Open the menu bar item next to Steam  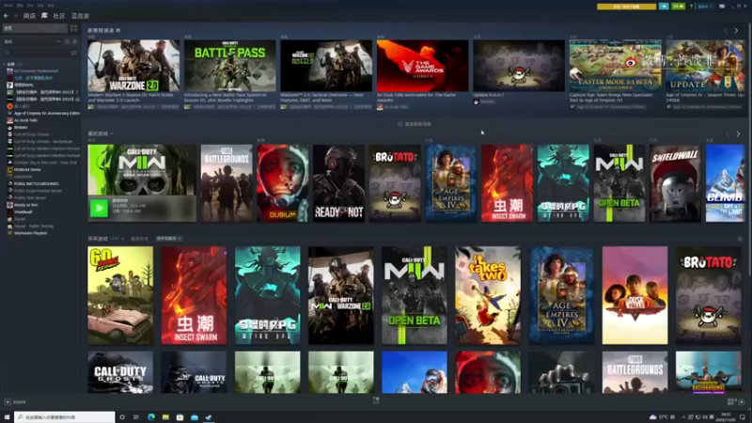tap(20, 6)
